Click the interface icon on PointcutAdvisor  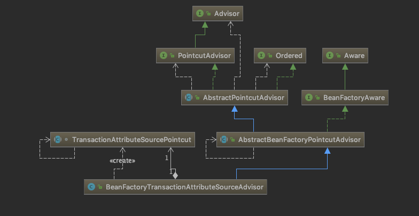(x=164, y=55)
